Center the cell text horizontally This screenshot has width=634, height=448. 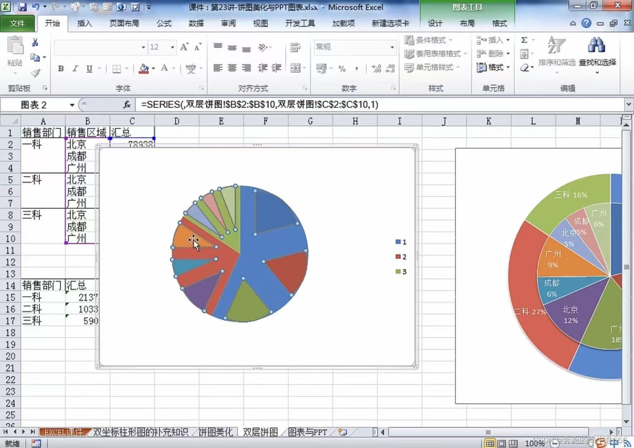coord(232,68)
